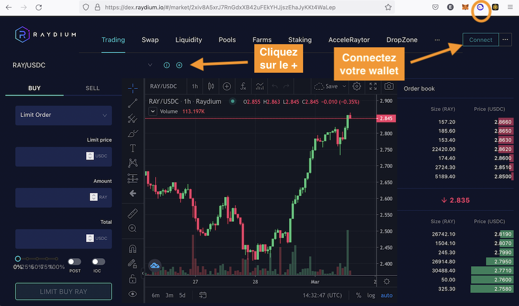This screenshot has height=306, width=519.
Task: Navigate to Pools
Action: click(227, 39)
